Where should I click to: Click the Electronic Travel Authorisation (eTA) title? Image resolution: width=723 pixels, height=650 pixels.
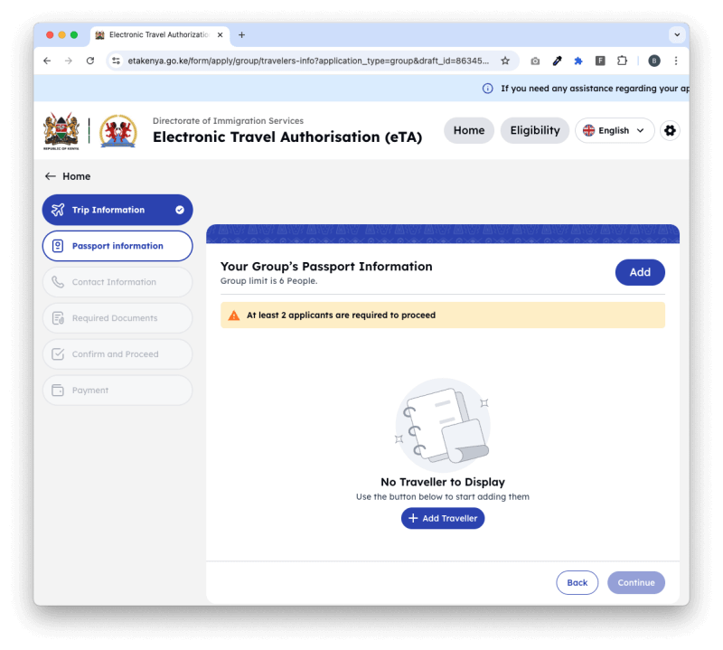click(287, 137)
